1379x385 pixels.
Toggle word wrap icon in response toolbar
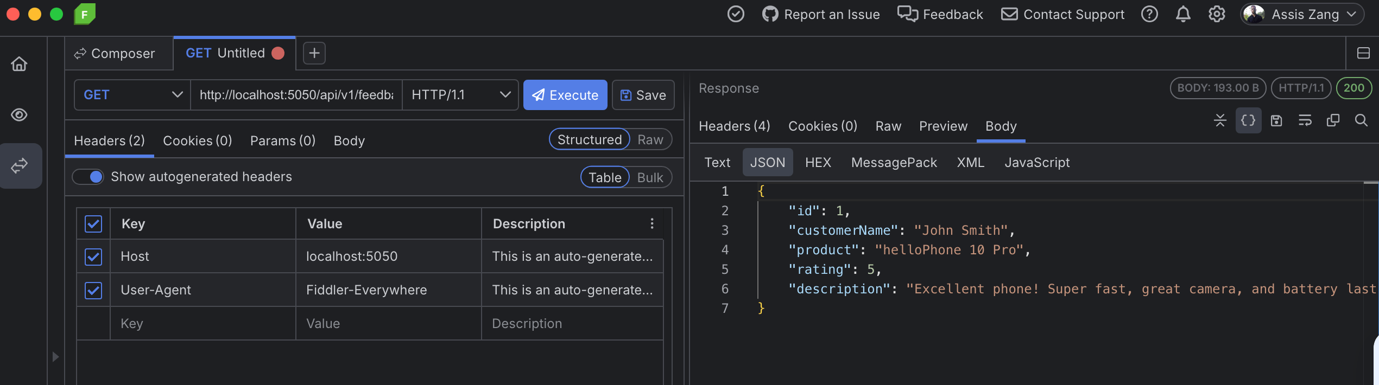click(1305, 120)
